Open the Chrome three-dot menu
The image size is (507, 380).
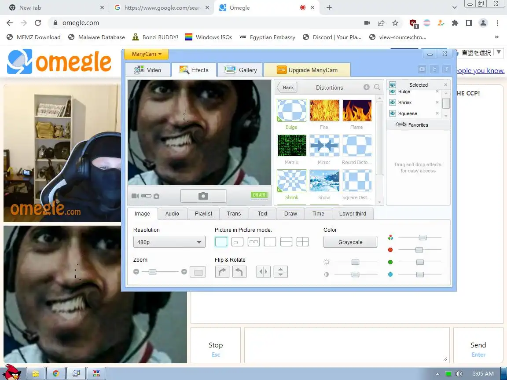(497, 23)
